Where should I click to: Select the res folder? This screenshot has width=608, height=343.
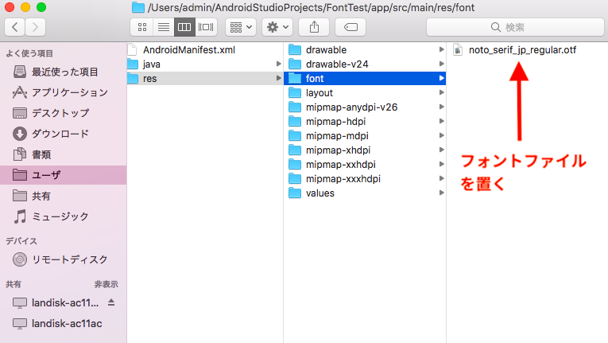(205, 79)
